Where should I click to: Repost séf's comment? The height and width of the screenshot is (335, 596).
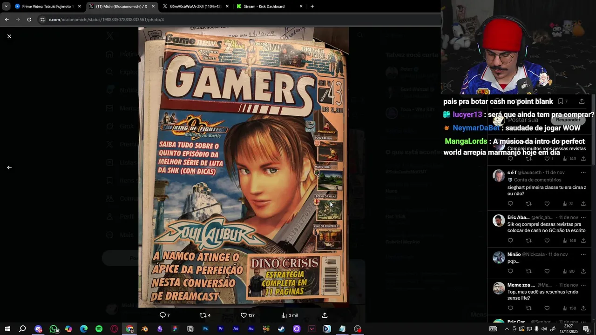coord(528,203)
